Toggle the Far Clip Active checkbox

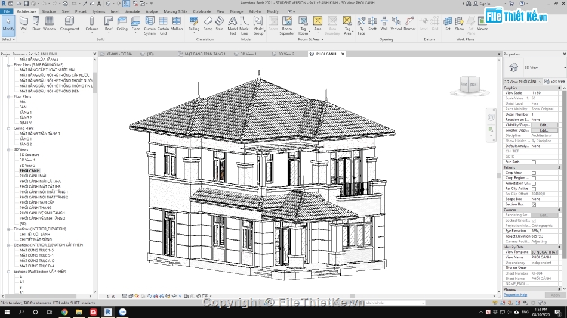coord(534,189)
